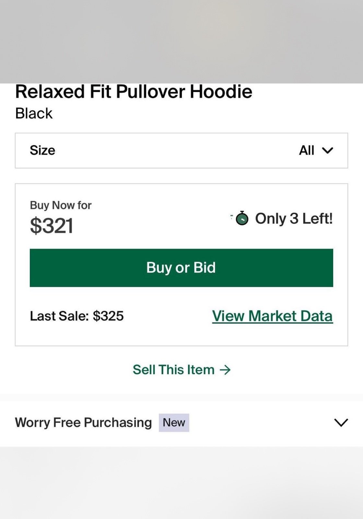
Task: Click the $321 Buy Now price
Action: [x=52, y=226]
